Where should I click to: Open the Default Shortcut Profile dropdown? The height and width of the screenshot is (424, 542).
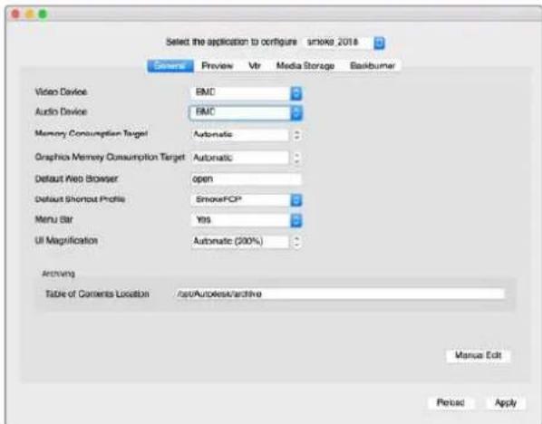(247, 199)
